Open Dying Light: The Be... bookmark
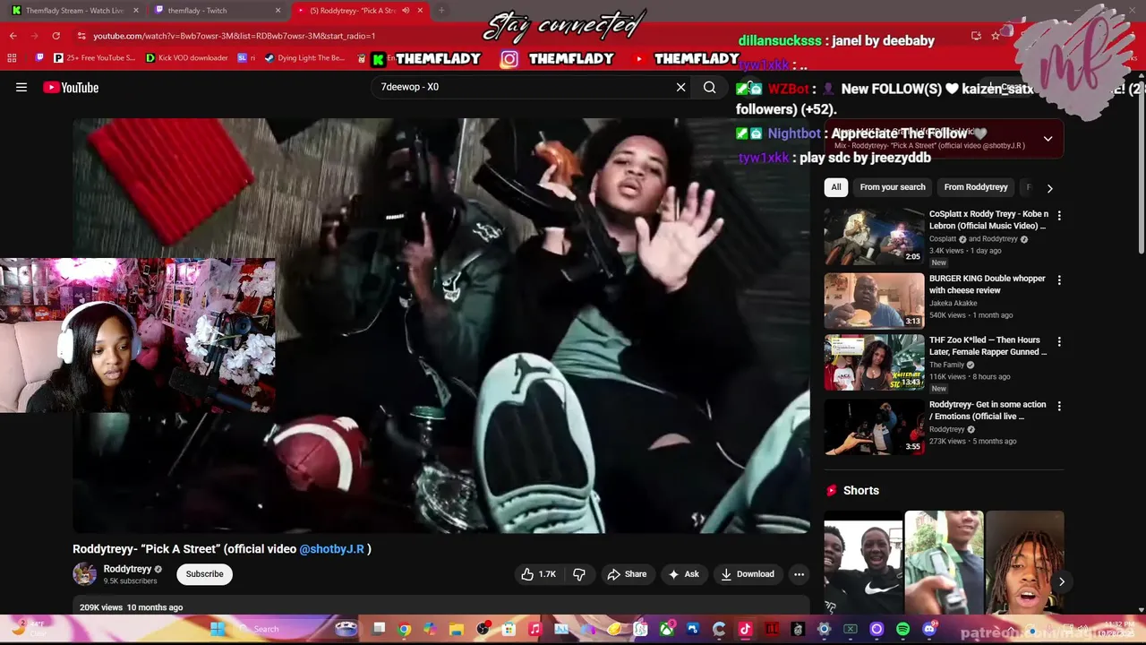Screen dimensions: 1146x645 (304, 58)
